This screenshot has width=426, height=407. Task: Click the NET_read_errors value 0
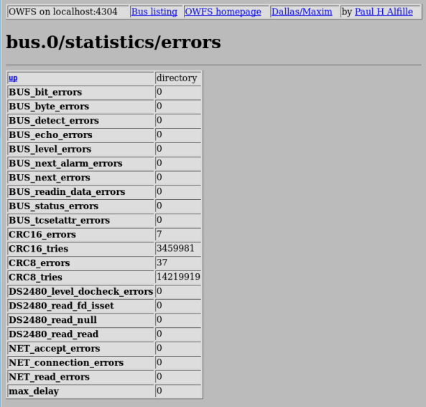pyautogui.click(x=159, y=377)
